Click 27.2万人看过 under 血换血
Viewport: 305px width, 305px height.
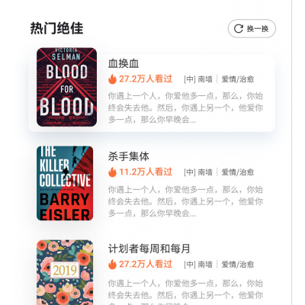pos(146,79)
